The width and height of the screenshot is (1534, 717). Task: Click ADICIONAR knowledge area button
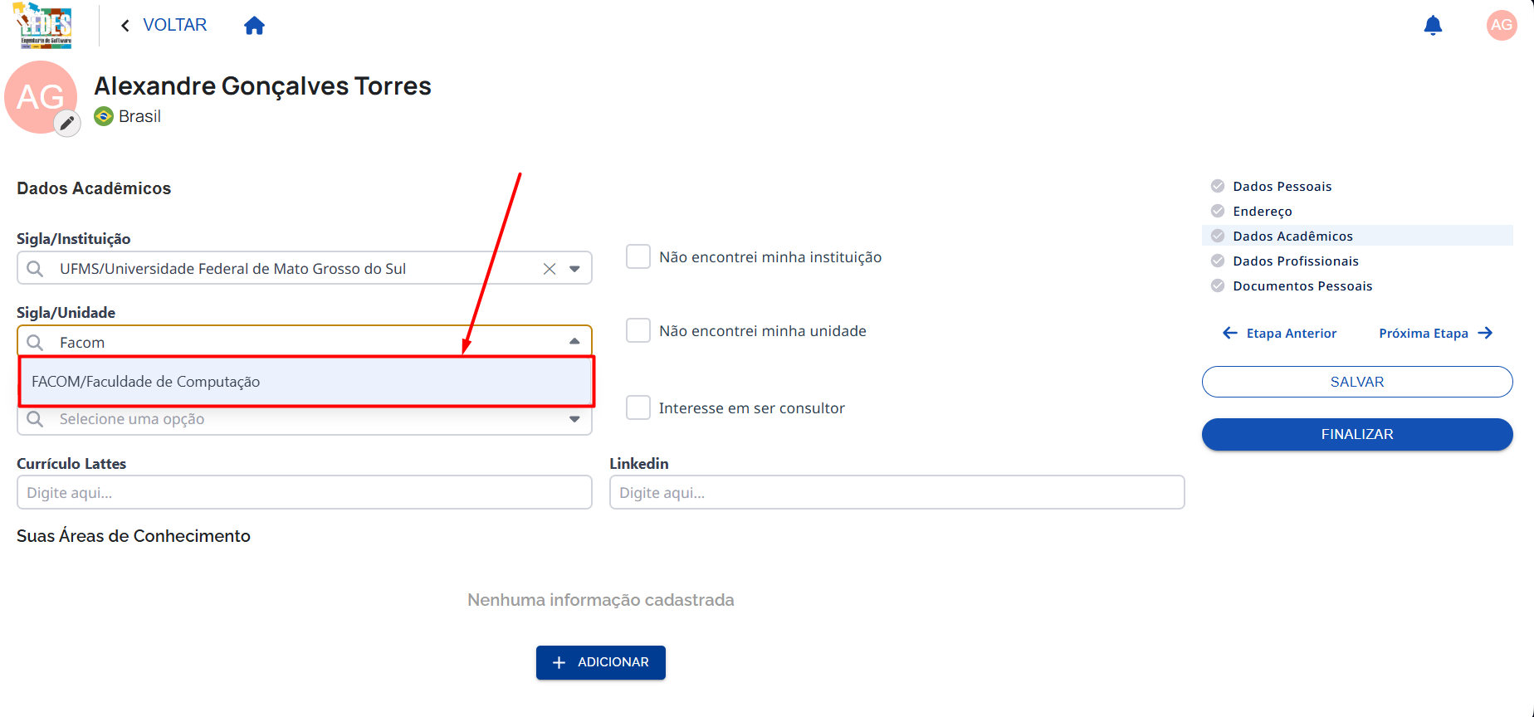click(x=601, y=662)
